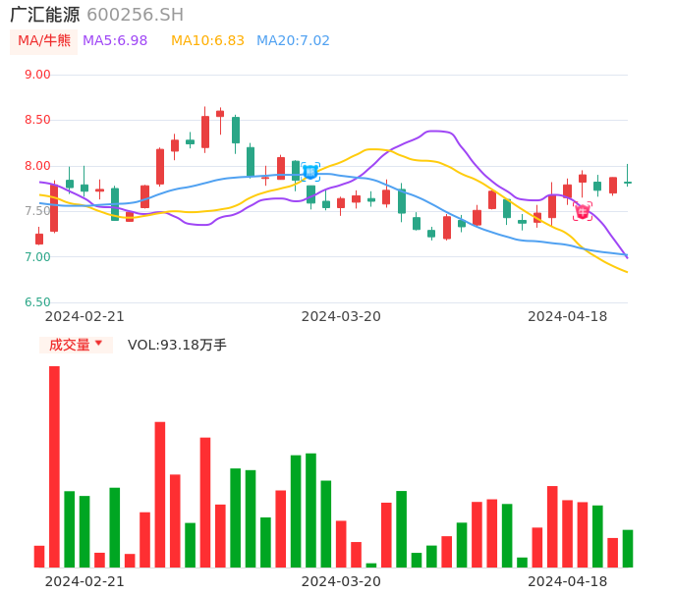
Task: Click the first red candlestick on the left
Action: 39,239
